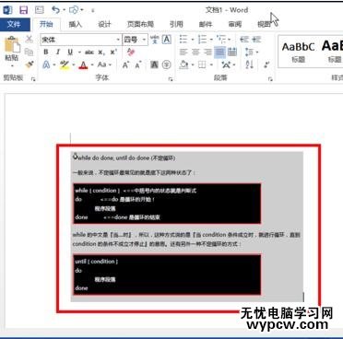343x339 pixels.
Task: Switch to the 邮件 Mailings tab
Action: click(x=206, y=24)
